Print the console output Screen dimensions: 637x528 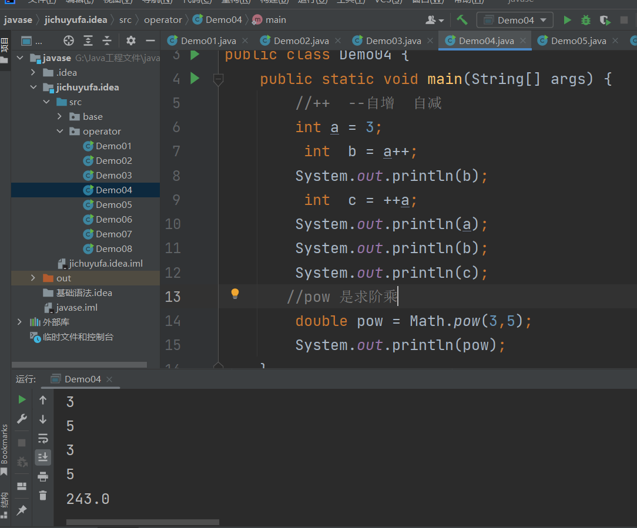[43, 476]
